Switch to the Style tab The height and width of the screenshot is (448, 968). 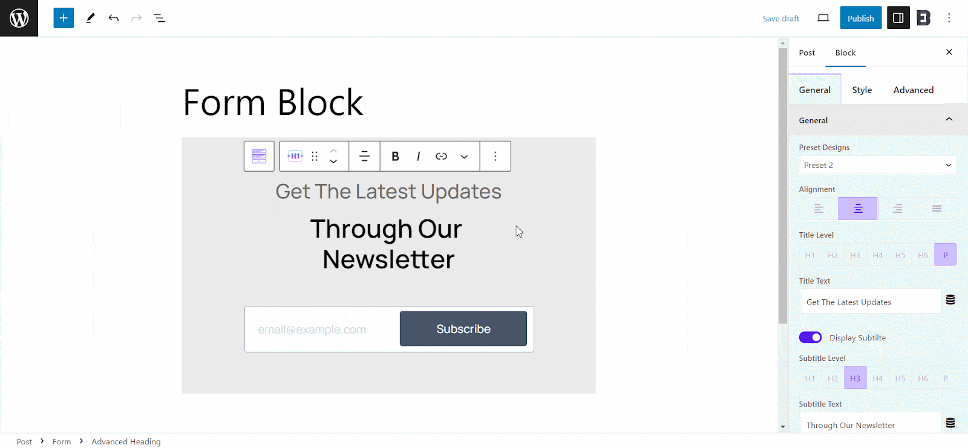tap(862, 89)
